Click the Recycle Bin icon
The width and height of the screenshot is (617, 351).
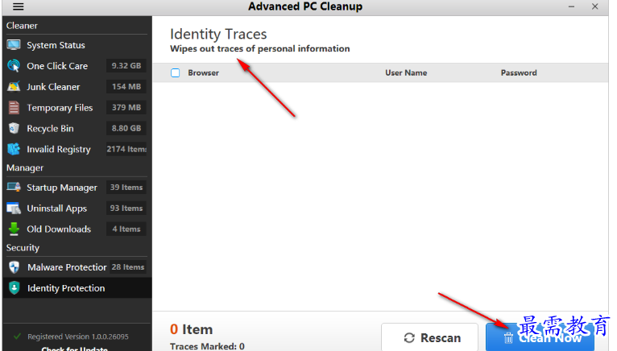click(14, 128)
